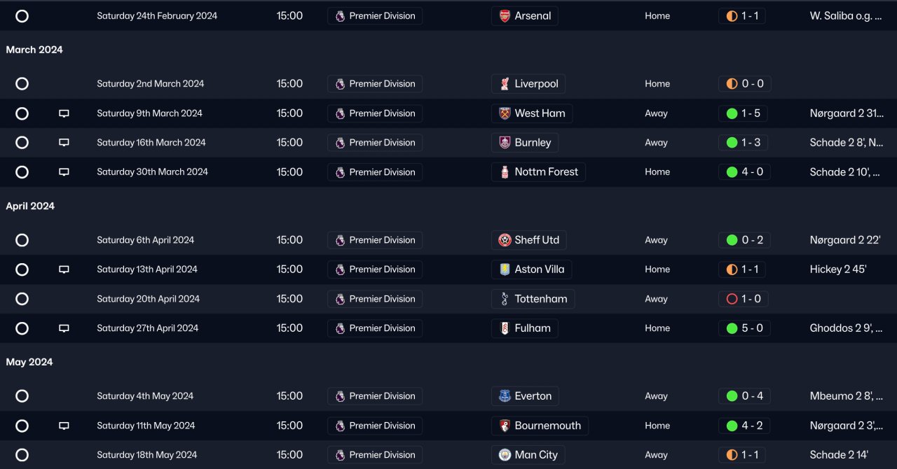This screenshot has width=897, height=469.
Task: Collapse the May 2024 fixtures group
Action: [x=29, y=362]
